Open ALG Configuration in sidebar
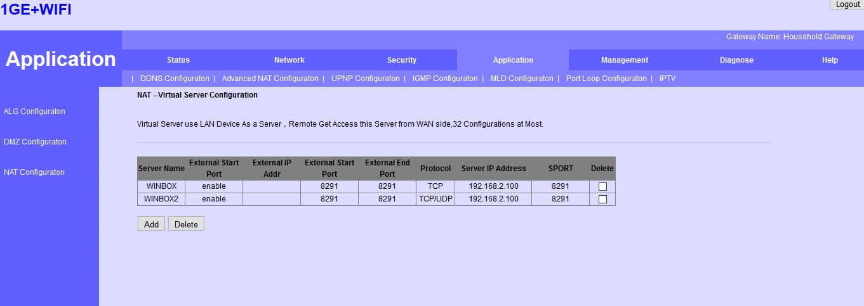This screenshot has width=864, height=306. pyautogui.click(x=34, y=112)
